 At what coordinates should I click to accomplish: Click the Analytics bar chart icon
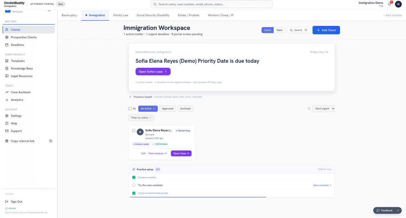click(x=7, y=100)
